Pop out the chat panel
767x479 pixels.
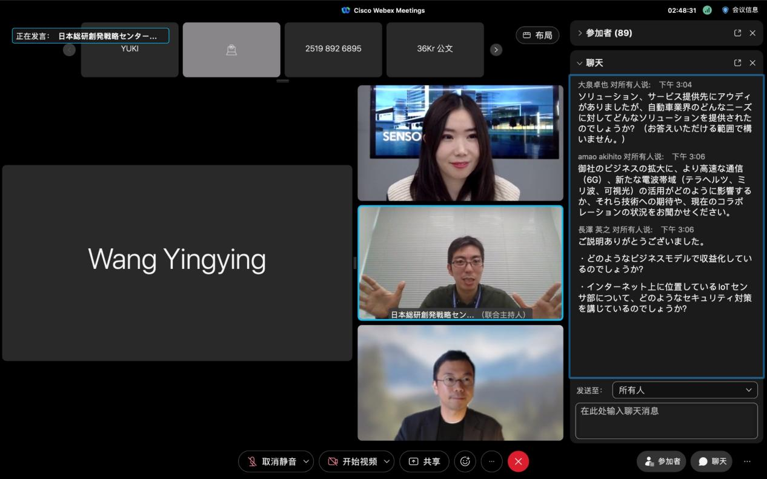(x=737, y=63)
